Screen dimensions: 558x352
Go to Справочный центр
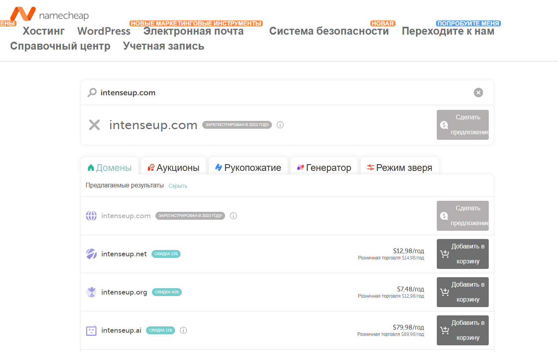tap(60, 46)
